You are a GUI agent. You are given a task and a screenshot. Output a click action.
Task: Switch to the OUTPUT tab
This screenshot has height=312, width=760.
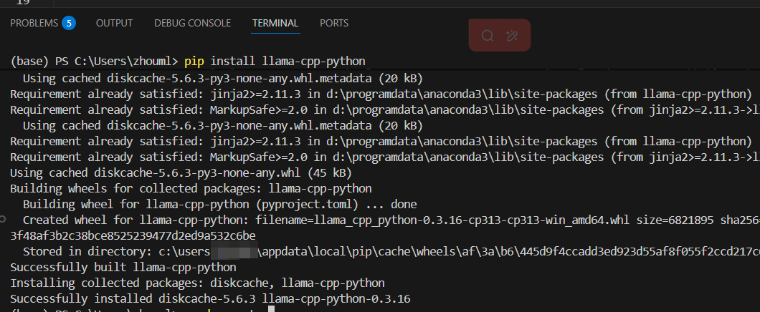[115, 23]
